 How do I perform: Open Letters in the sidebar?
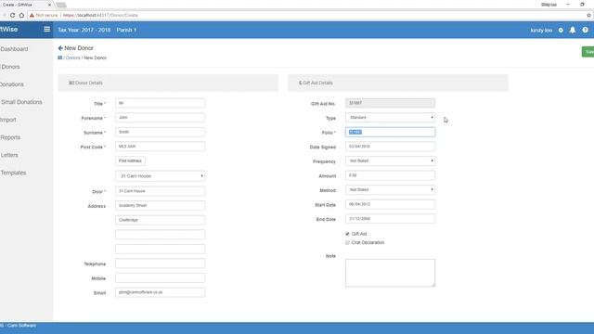point(9,155)
